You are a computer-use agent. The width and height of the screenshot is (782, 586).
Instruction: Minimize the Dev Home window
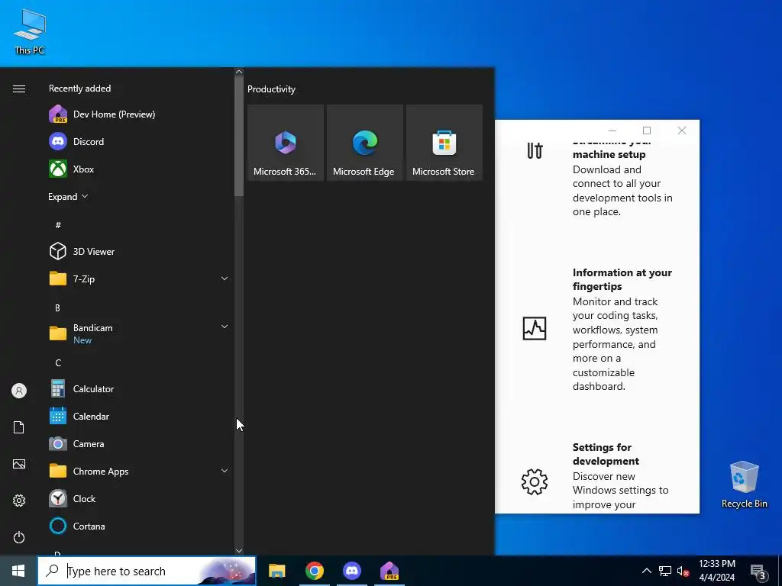(612, 130)
